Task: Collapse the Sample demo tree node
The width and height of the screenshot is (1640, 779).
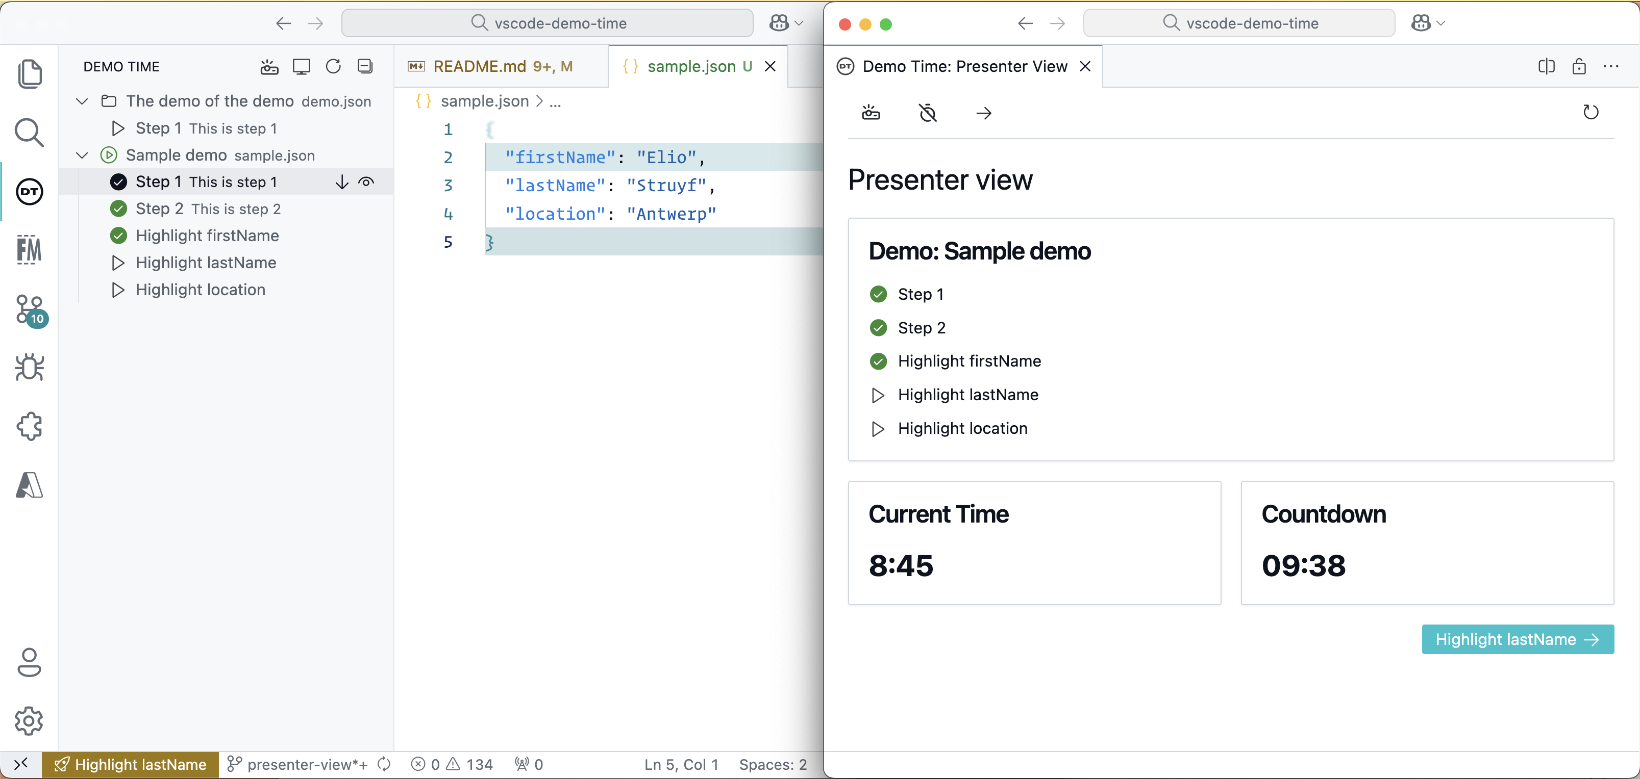Action: [82, 156]
